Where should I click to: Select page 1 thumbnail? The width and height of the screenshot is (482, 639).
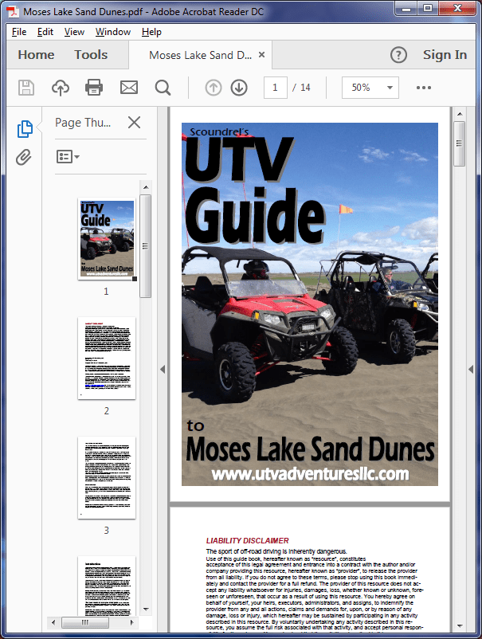[107, 239]
